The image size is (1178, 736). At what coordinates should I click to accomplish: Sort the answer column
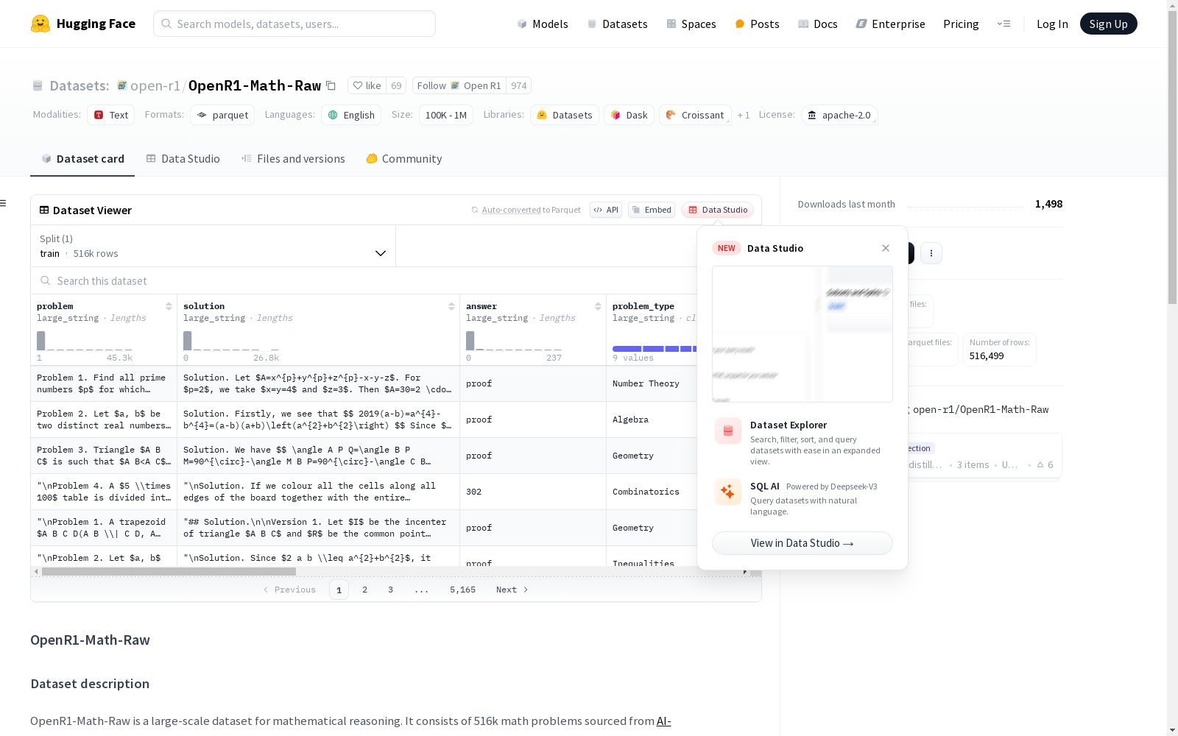pos(598,306)
